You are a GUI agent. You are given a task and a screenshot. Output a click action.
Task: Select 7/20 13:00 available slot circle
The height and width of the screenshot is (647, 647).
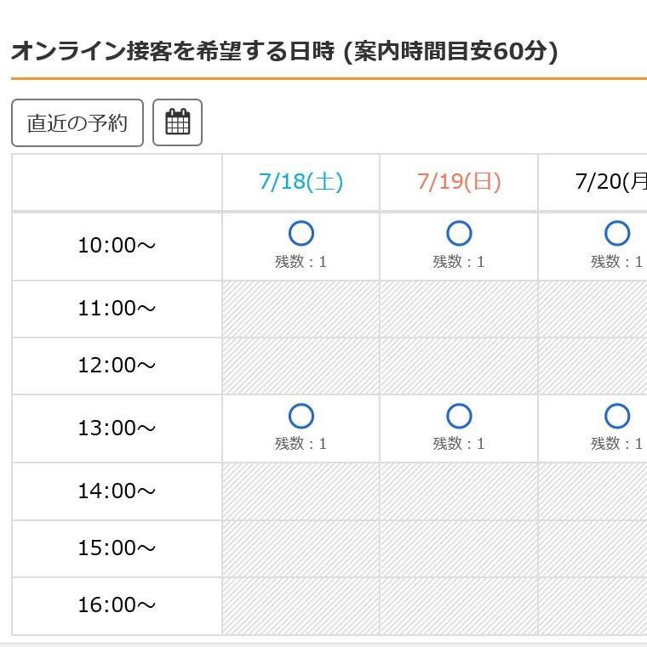[616, 416]
